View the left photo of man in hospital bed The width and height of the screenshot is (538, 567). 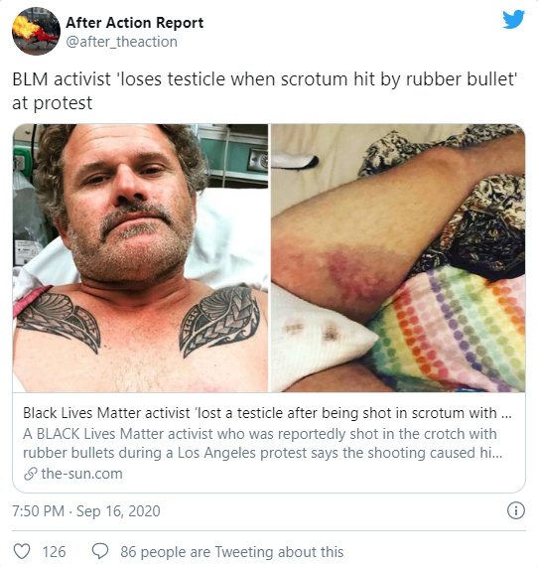pos(141,258)
